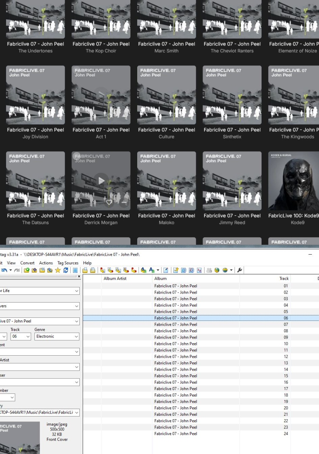Expand the Track number dropdown showing 06
Viewport: 319px width, 454px height.
28,336
